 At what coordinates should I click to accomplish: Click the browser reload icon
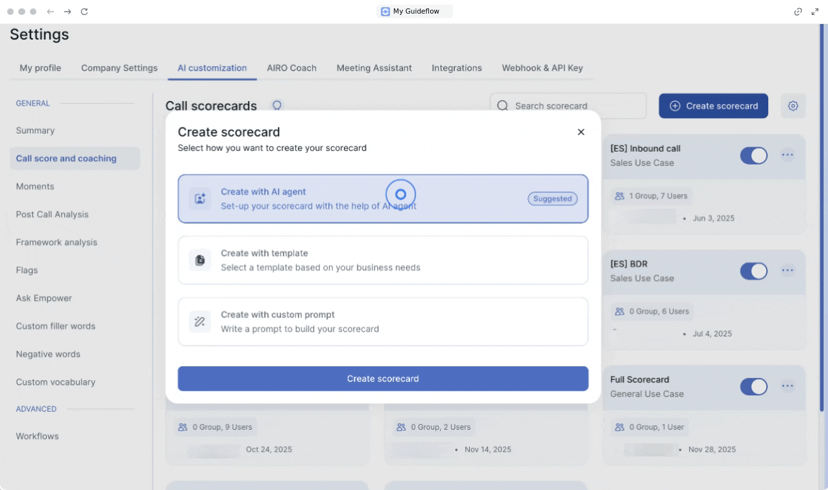(x=84, y=12)
